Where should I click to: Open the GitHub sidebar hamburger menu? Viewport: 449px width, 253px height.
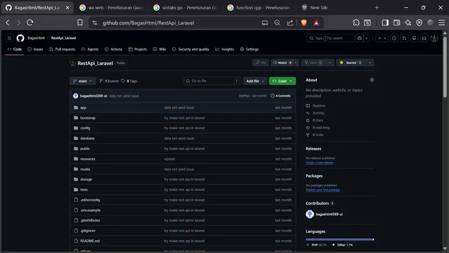click(9, 38)
